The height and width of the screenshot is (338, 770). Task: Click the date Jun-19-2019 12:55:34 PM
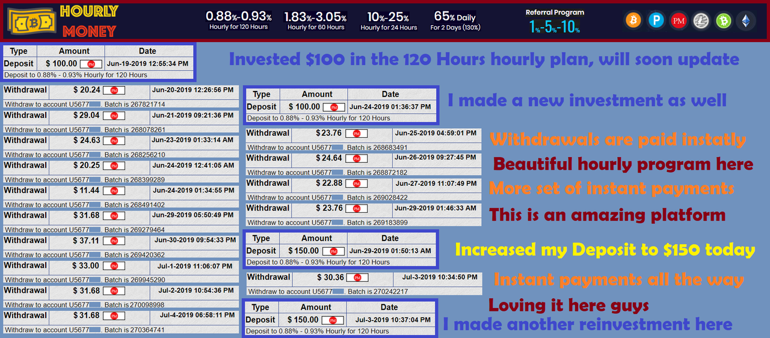pyautogui.click(x=147, y=64)
